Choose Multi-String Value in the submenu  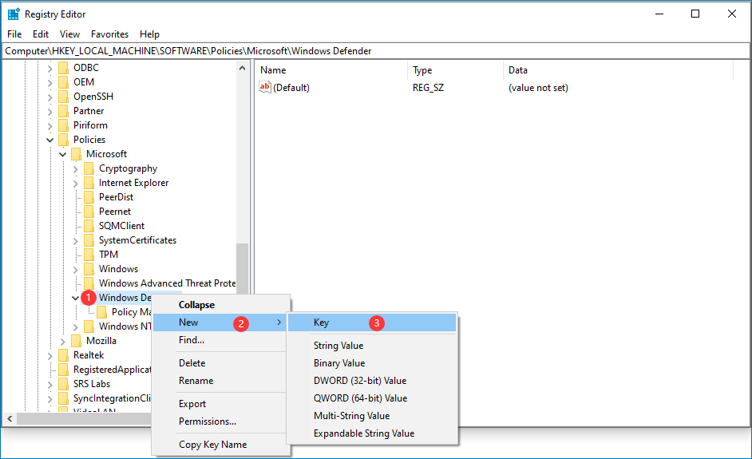point(372,415)
